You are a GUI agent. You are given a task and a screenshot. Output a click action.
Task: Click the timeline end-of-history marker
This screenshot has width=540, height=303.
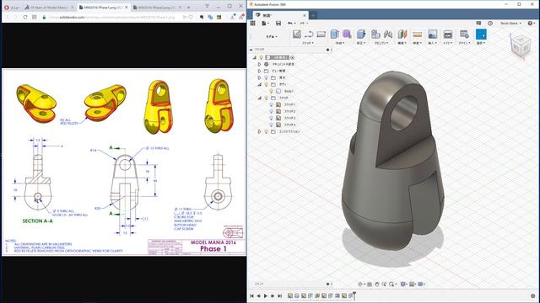[x=354, y=295]
